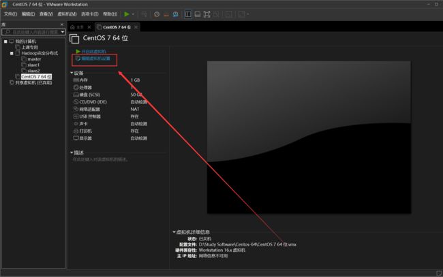Click the 开启此虚拟机 power on link

(93, 51)
